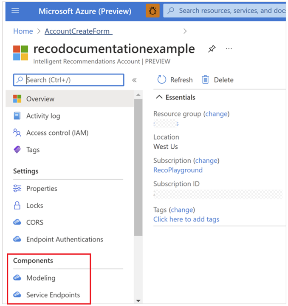Click the sidebar scroll down arrow
Image resolution: width=288 pixels, height=306 pixels.
[138, 301]
